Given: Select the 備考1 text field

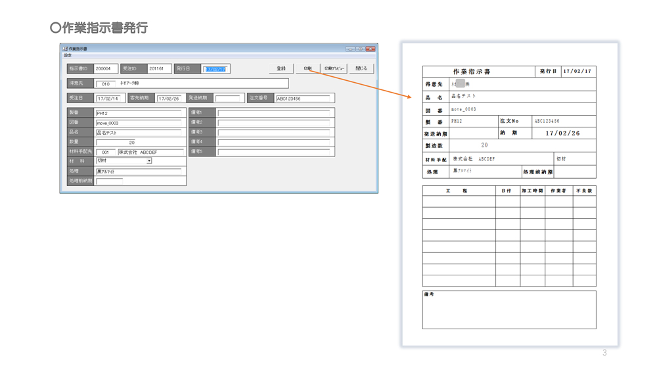Looking at the screenshot, I should tap(274, 113).
